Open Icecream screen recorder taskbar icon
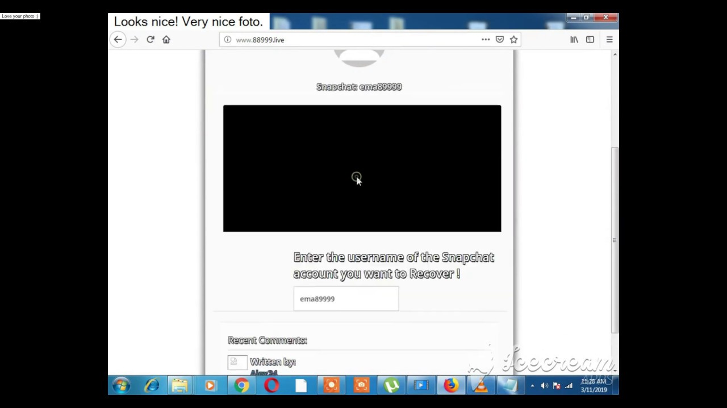This screenshot has width=727, height=408. tap(331, 386)
